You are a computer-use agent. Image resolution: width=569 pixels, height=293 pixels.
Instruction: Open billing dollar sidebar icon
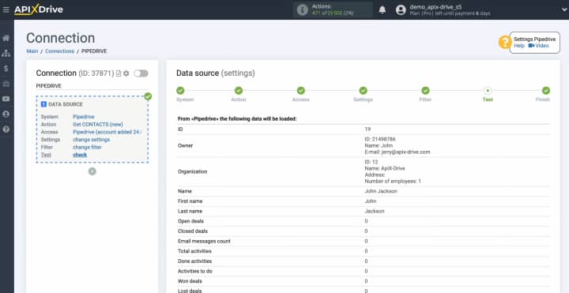pyautogui.click(x=6, y=69)
